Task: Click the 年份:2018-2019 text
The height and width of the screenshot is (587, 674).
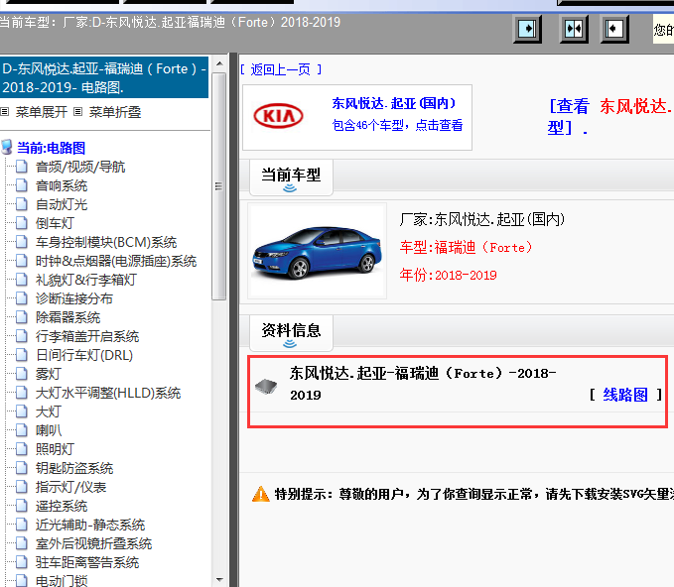Action: click(449, 275)
